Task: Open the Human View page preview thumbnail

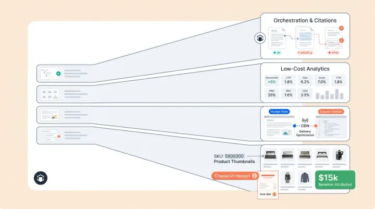Action: click(279, 127)
